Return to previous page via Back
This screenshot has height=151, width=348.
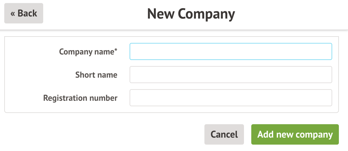[24, 13]
